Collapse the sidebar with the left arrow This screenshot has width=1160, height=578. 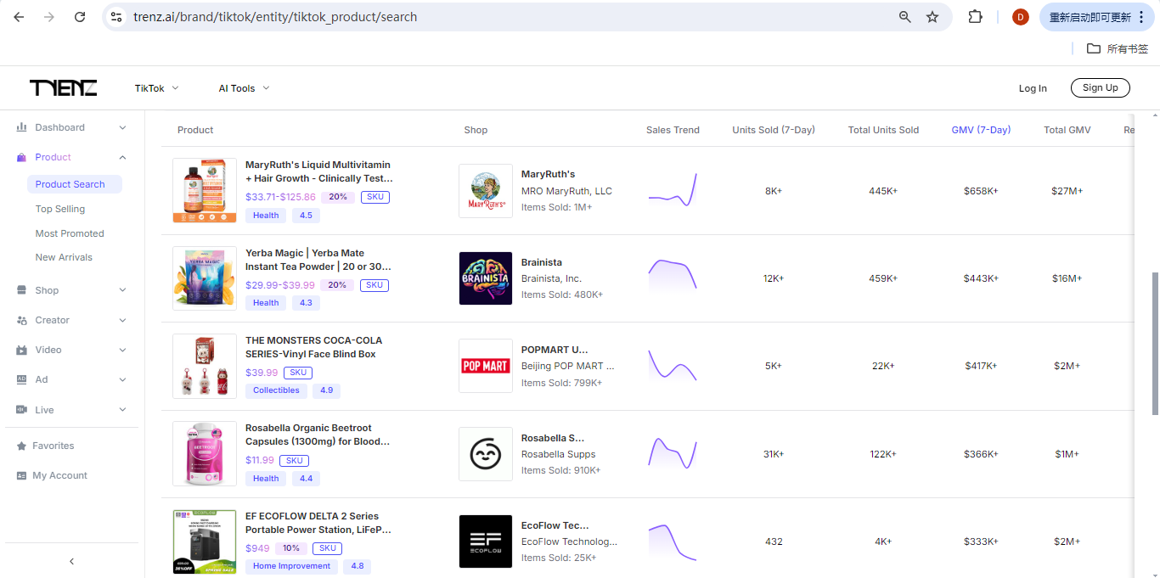pos(71,561)
